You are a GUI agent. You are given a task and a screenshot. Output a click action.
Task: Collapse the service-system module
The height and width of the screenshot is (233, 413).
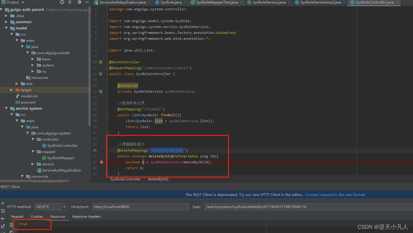(x=6, y=109)
